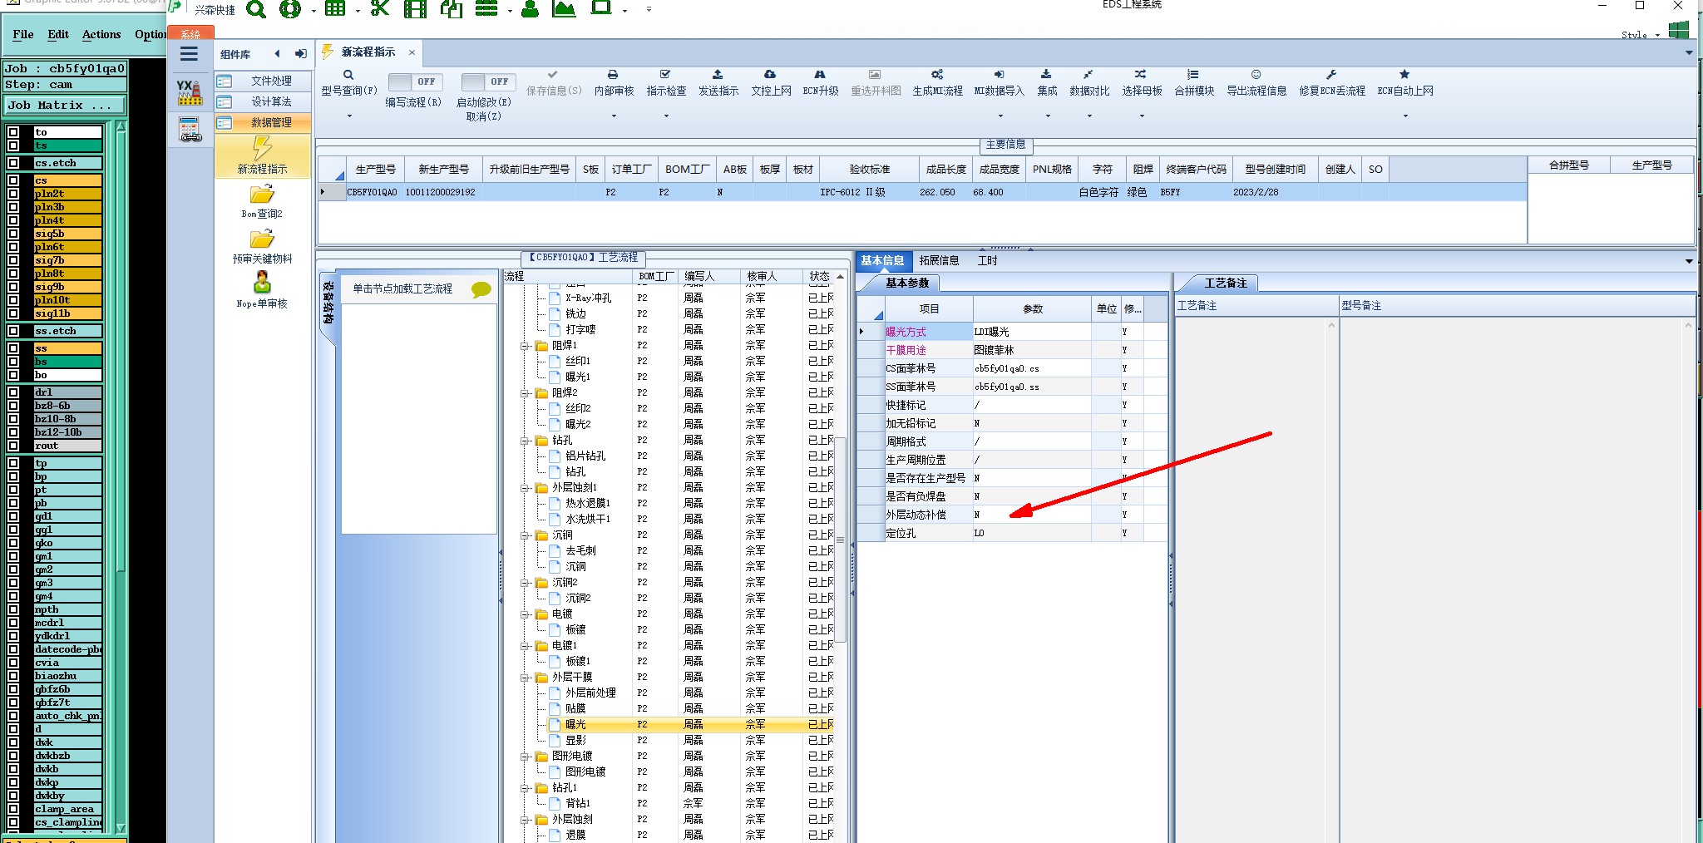Screen dimensions: 1703x843
Task: Check the box for layer 'sig5b'
Action: point(13,234)
